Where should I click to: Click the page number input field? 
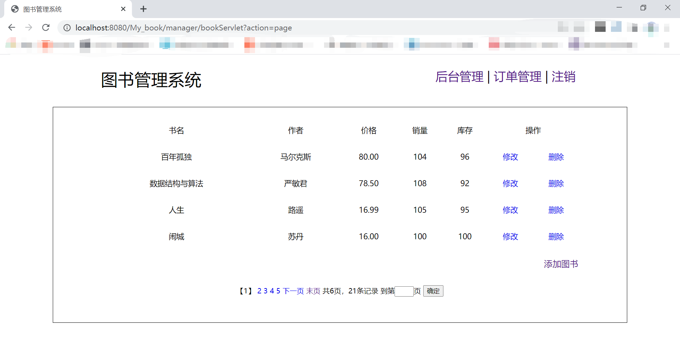pos(404,291)
